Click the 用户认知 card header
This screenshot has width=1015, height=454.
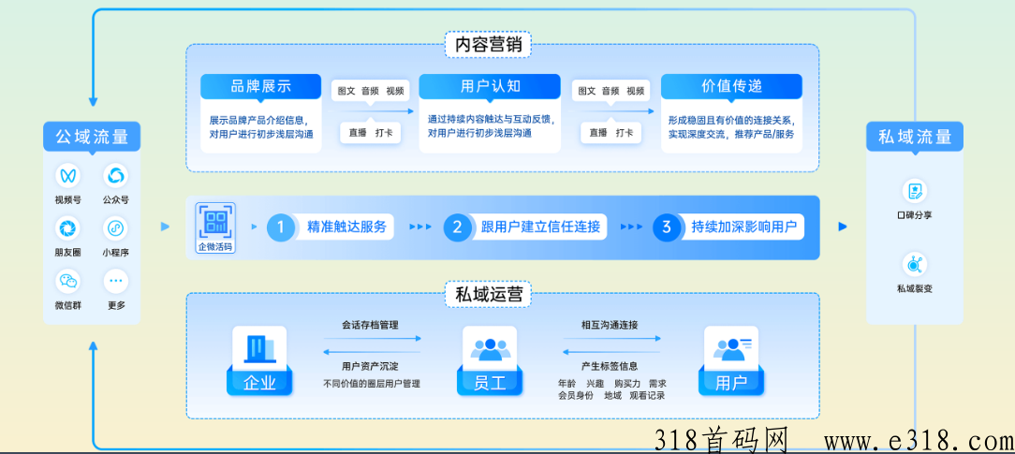[490, 87]
